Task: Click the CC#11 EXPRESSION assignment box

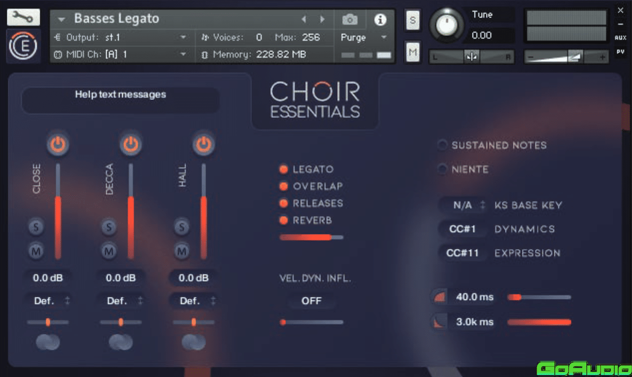Action: coord(463,253)
